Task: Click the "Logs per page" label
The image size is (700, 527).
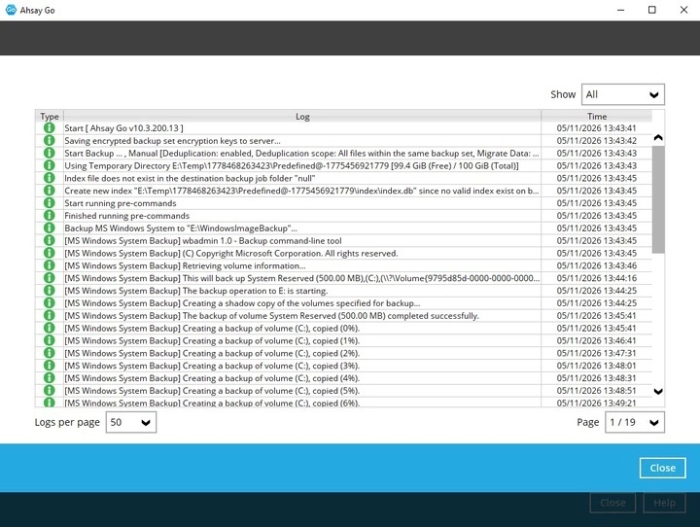Action: pos(67,422)
